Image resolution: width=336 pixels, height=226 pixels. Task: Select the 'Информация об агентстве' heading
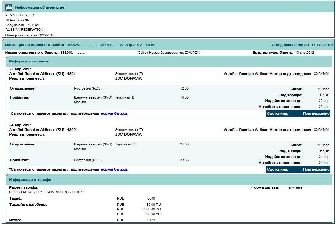coord(40,7)
